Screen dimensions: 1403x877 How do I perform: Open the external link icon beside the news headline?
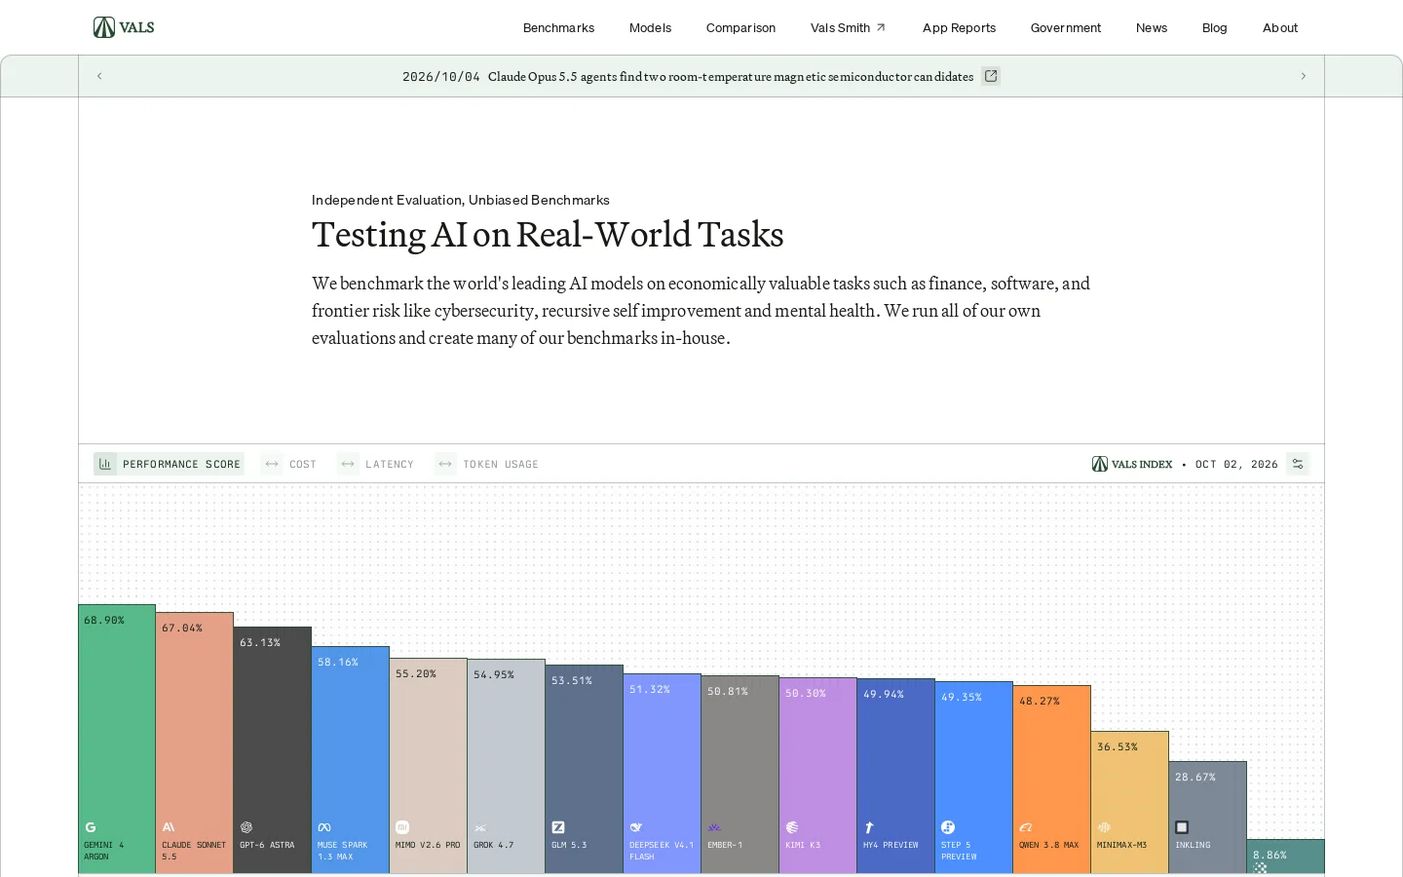click(x=991, y=76)
